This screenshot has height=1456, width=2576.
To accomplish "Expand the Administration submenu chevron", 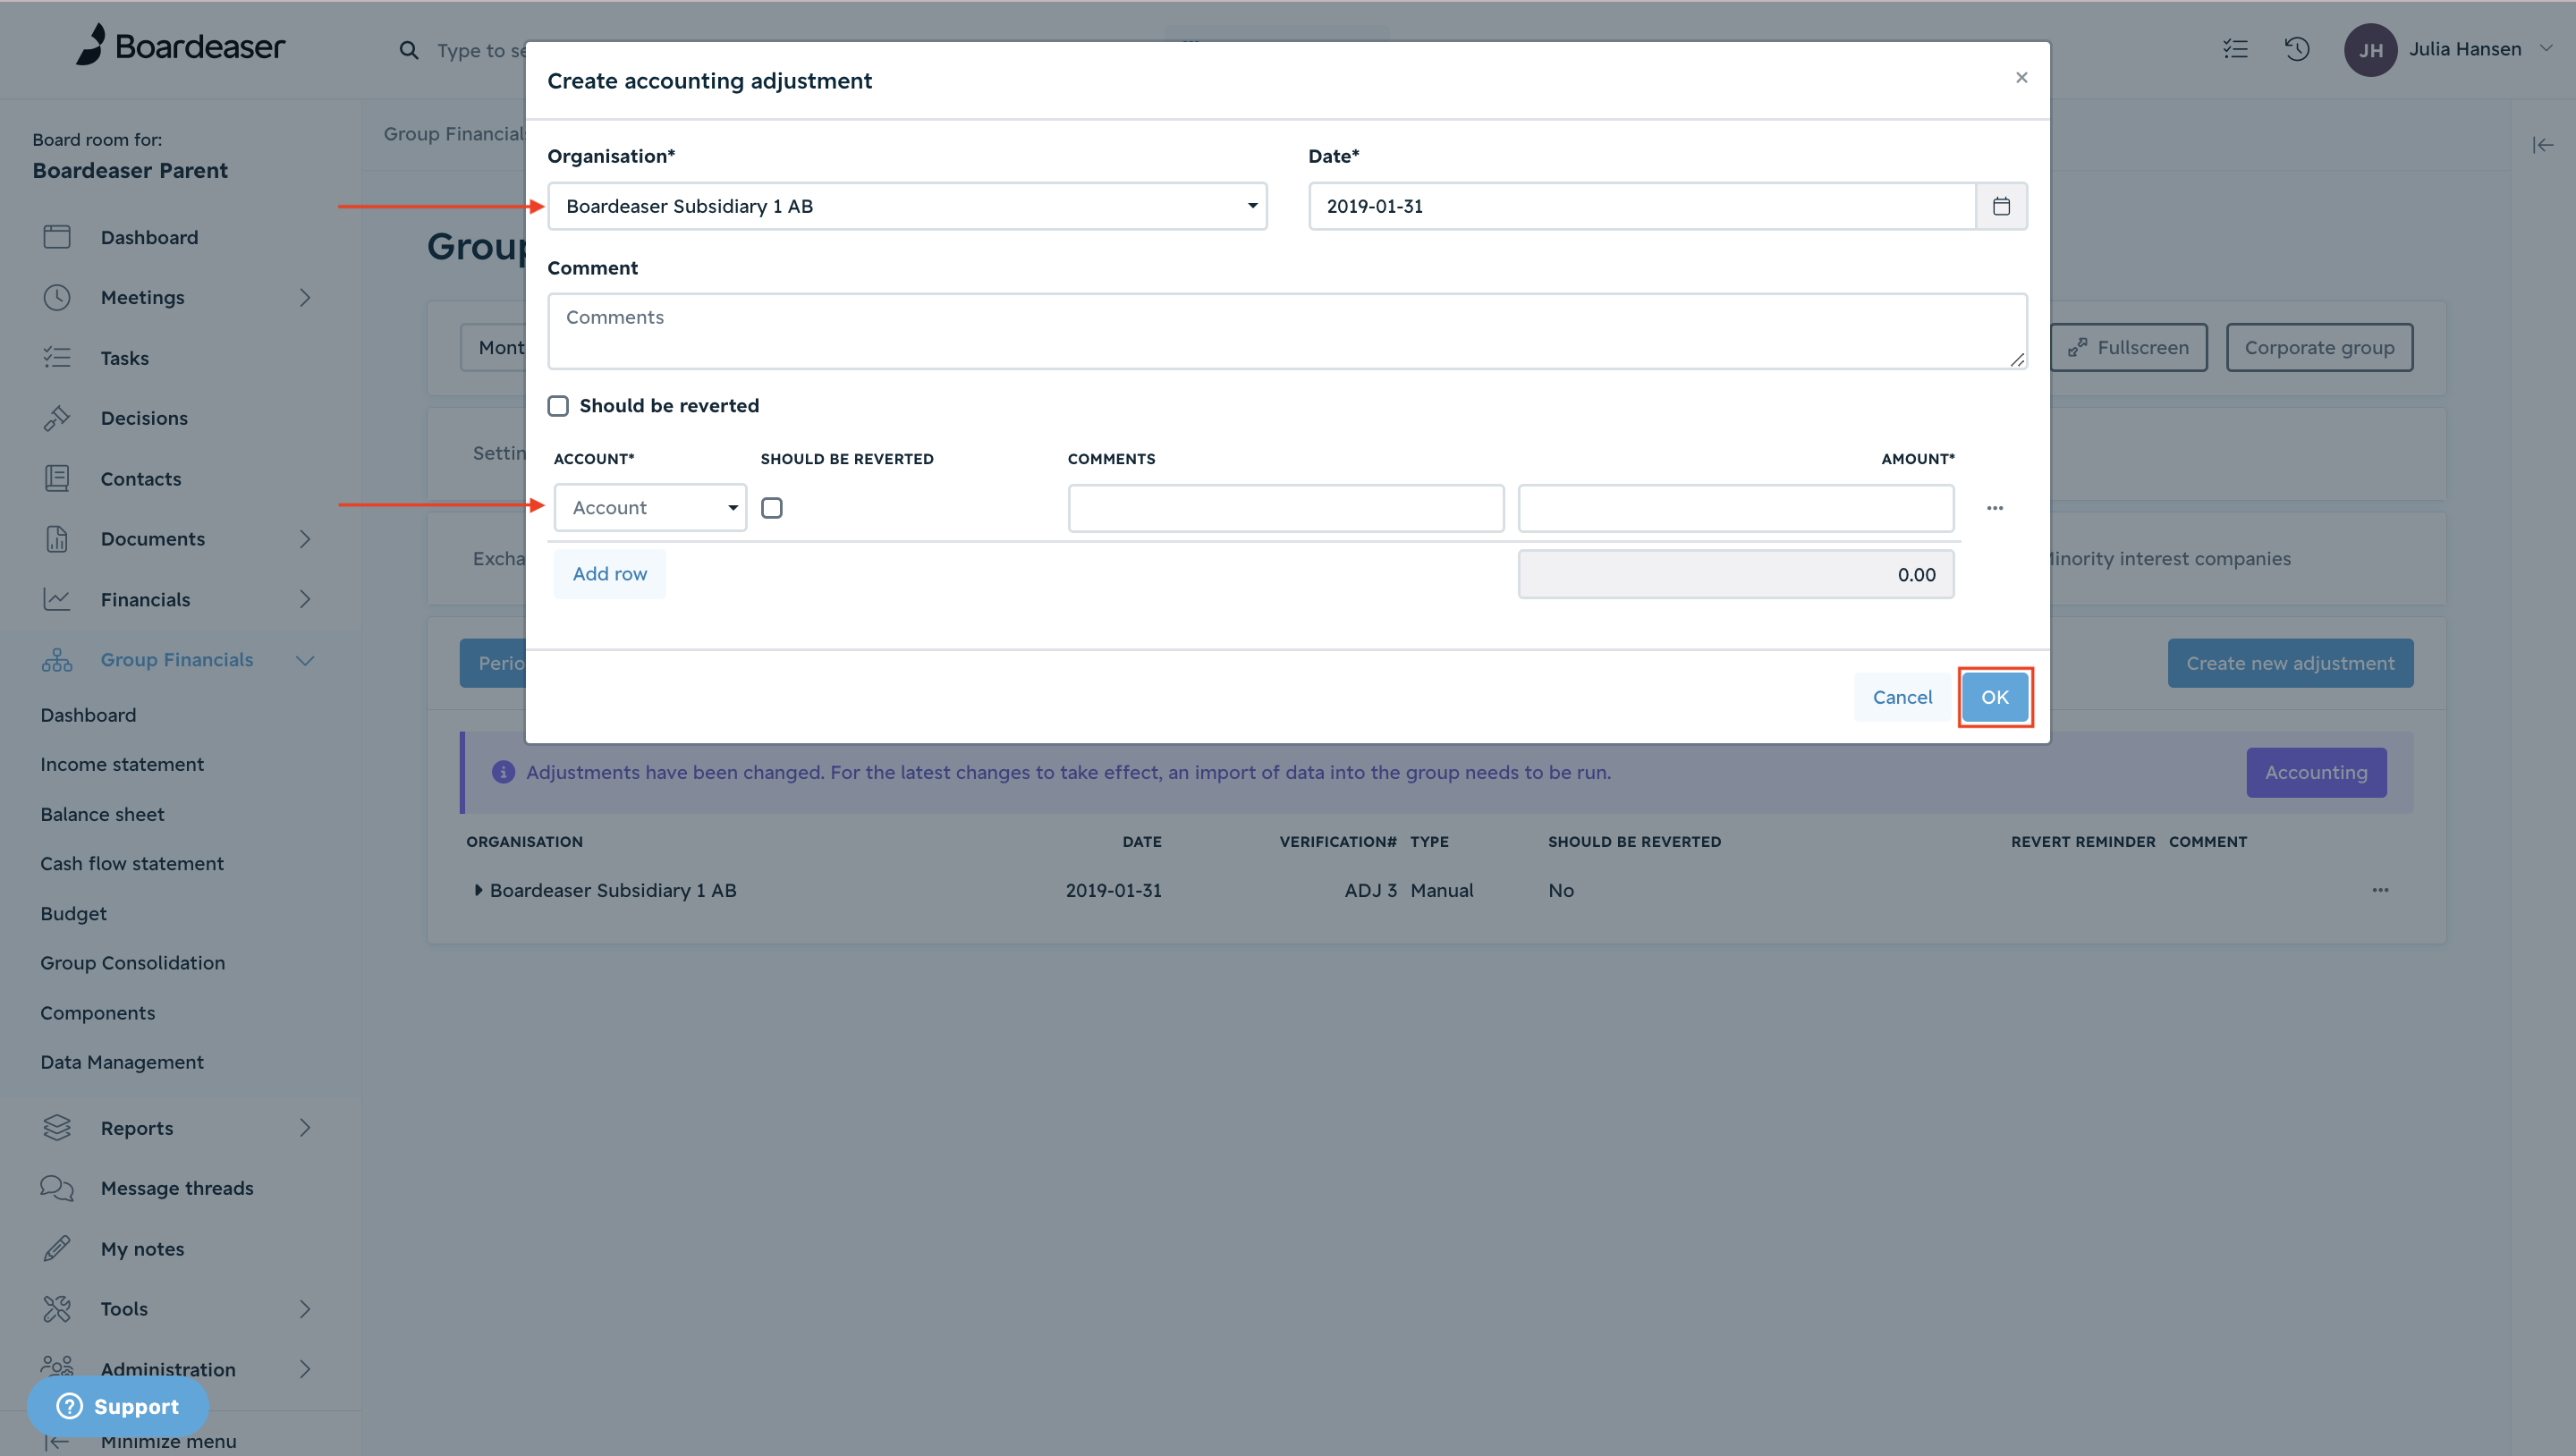I will click(x=305, y=1369).
